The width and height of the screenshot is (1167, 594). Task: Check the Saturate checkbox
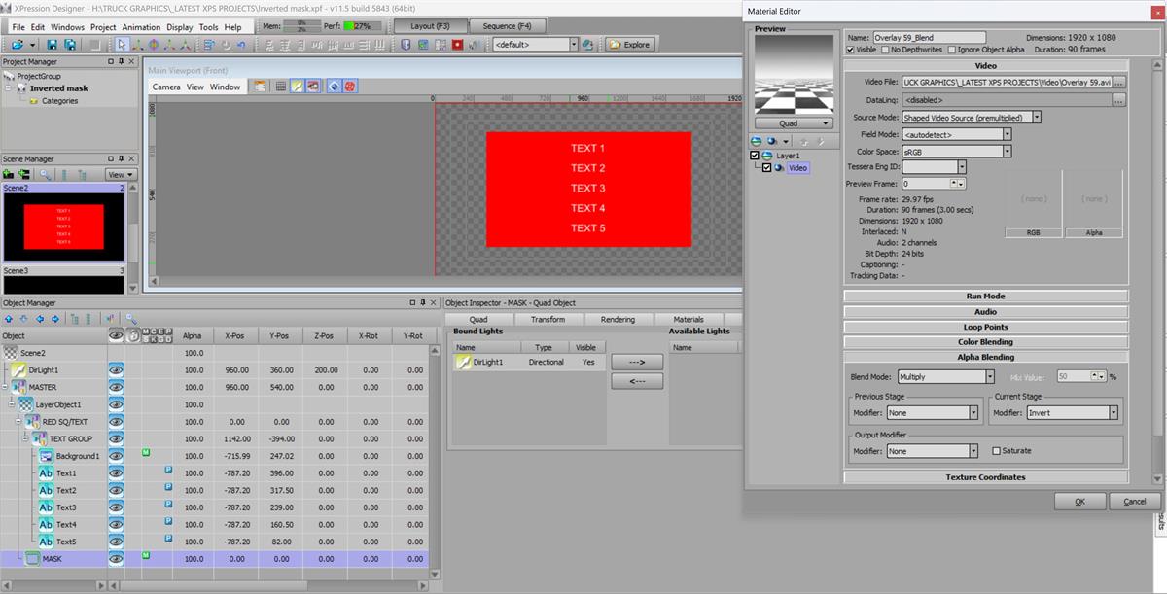[996, 451]
